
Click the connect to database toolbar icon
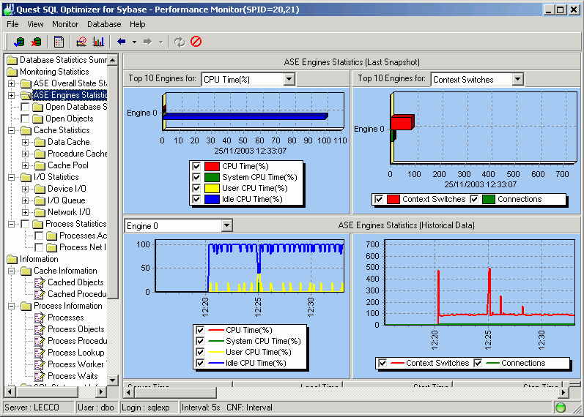pos(20,42)
